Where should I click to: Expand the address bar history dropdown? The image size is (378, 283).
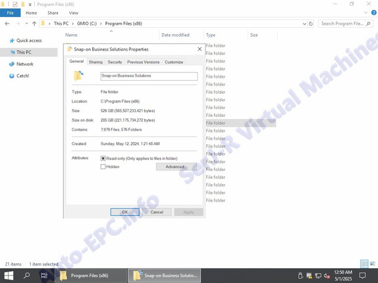click(304, 24)
